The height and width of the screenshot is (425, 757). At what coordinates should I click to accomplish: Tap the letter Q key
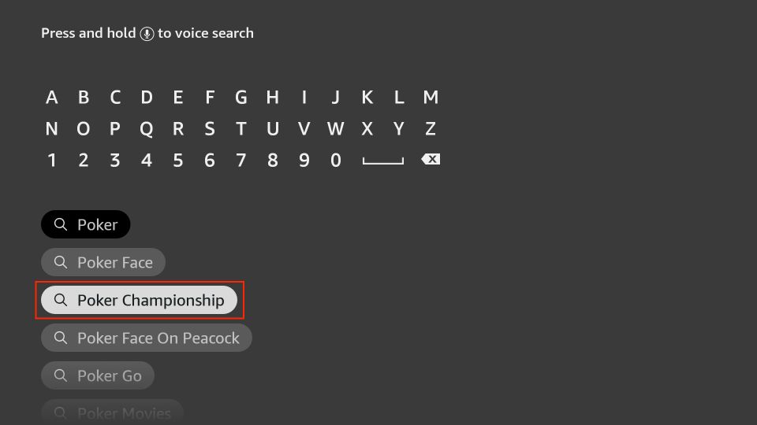(x=147, y=129)
